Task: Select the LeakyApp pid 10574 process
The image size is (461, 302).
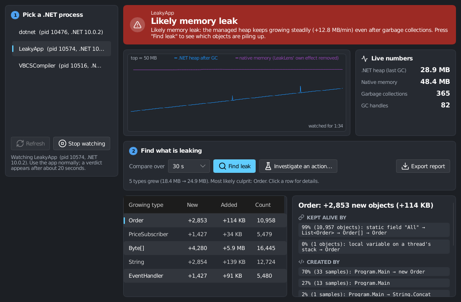Action: coord(61,49)
